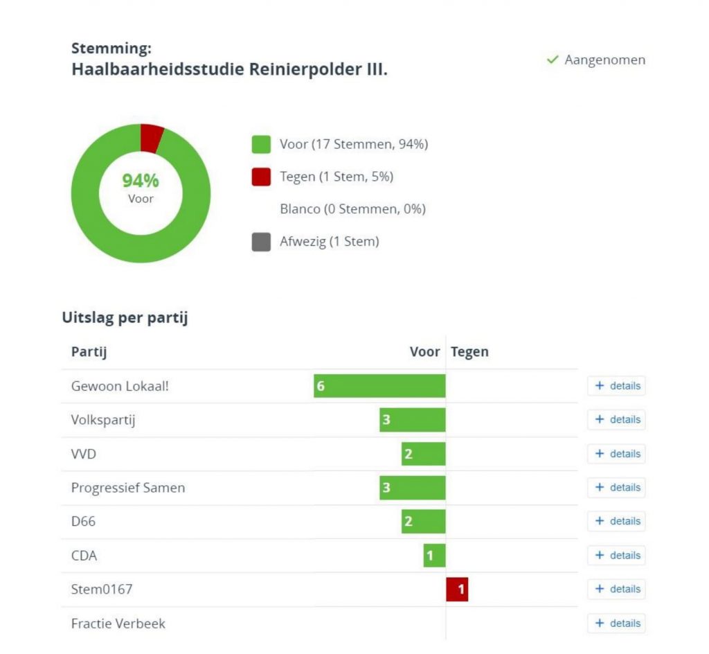Click the red segment of donut chart
Viewport: 709px width, 654px height.
tap(152, 138)
